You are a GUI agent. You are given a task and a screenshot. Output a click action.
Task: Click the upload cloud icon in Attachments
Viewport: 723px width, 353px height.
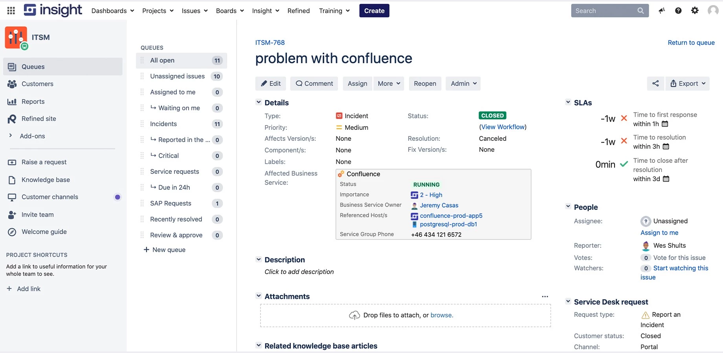coord(354,315)
